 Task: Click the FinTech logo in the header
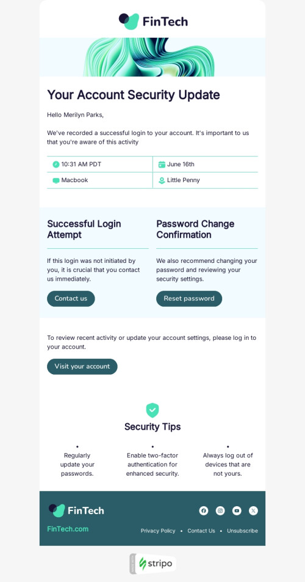(152, 21)
